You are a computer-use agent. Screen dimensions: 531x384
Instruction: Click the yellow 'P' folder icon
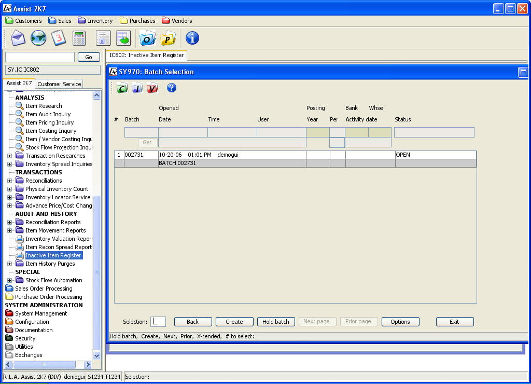(168, 38)
